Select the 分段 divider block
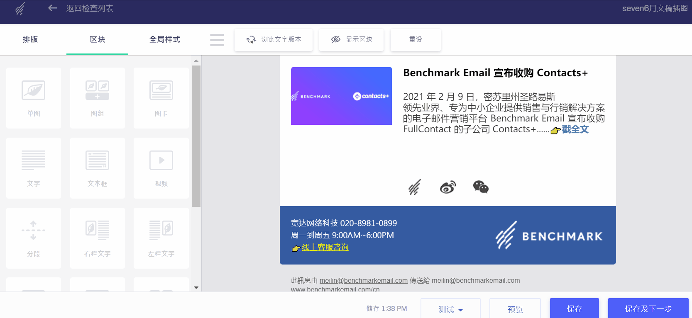 34,238
